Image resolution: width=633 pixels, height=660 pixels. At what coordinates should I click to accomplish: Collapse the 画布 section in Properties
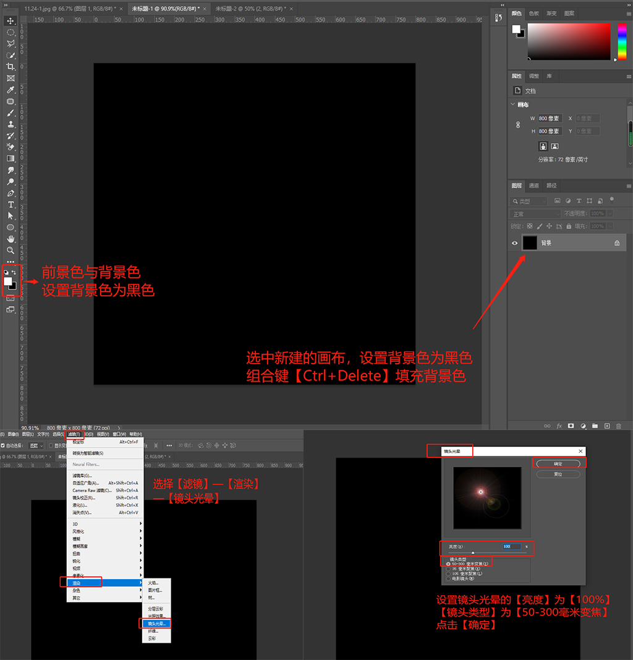click(x=513, y=104)
